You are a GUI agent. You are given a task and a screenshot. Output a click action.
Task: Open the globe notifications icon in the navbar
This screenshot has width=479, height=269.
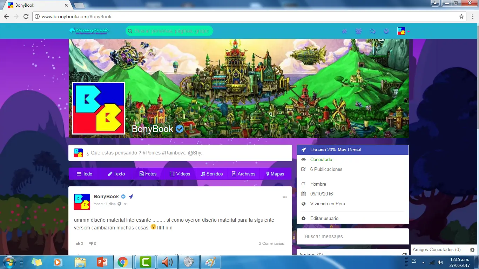pos(386,31)
